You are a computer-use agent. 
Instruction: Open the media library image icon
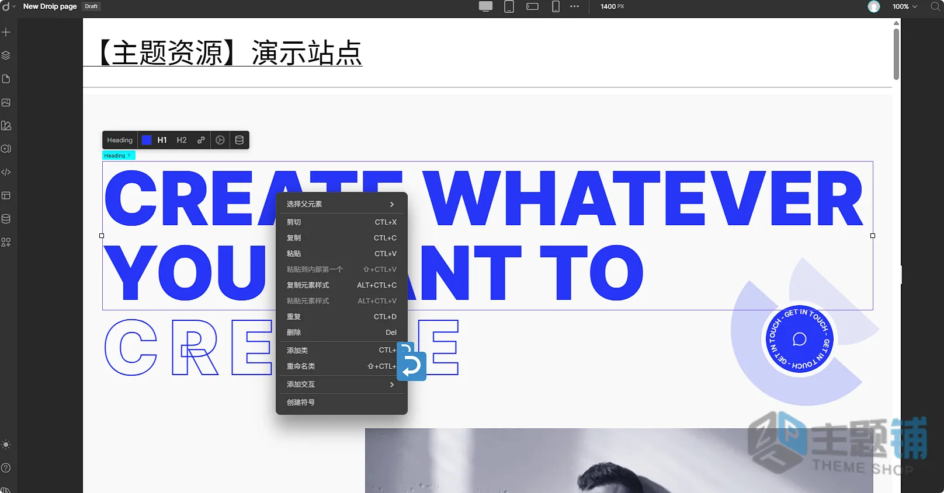pos(6,102)
